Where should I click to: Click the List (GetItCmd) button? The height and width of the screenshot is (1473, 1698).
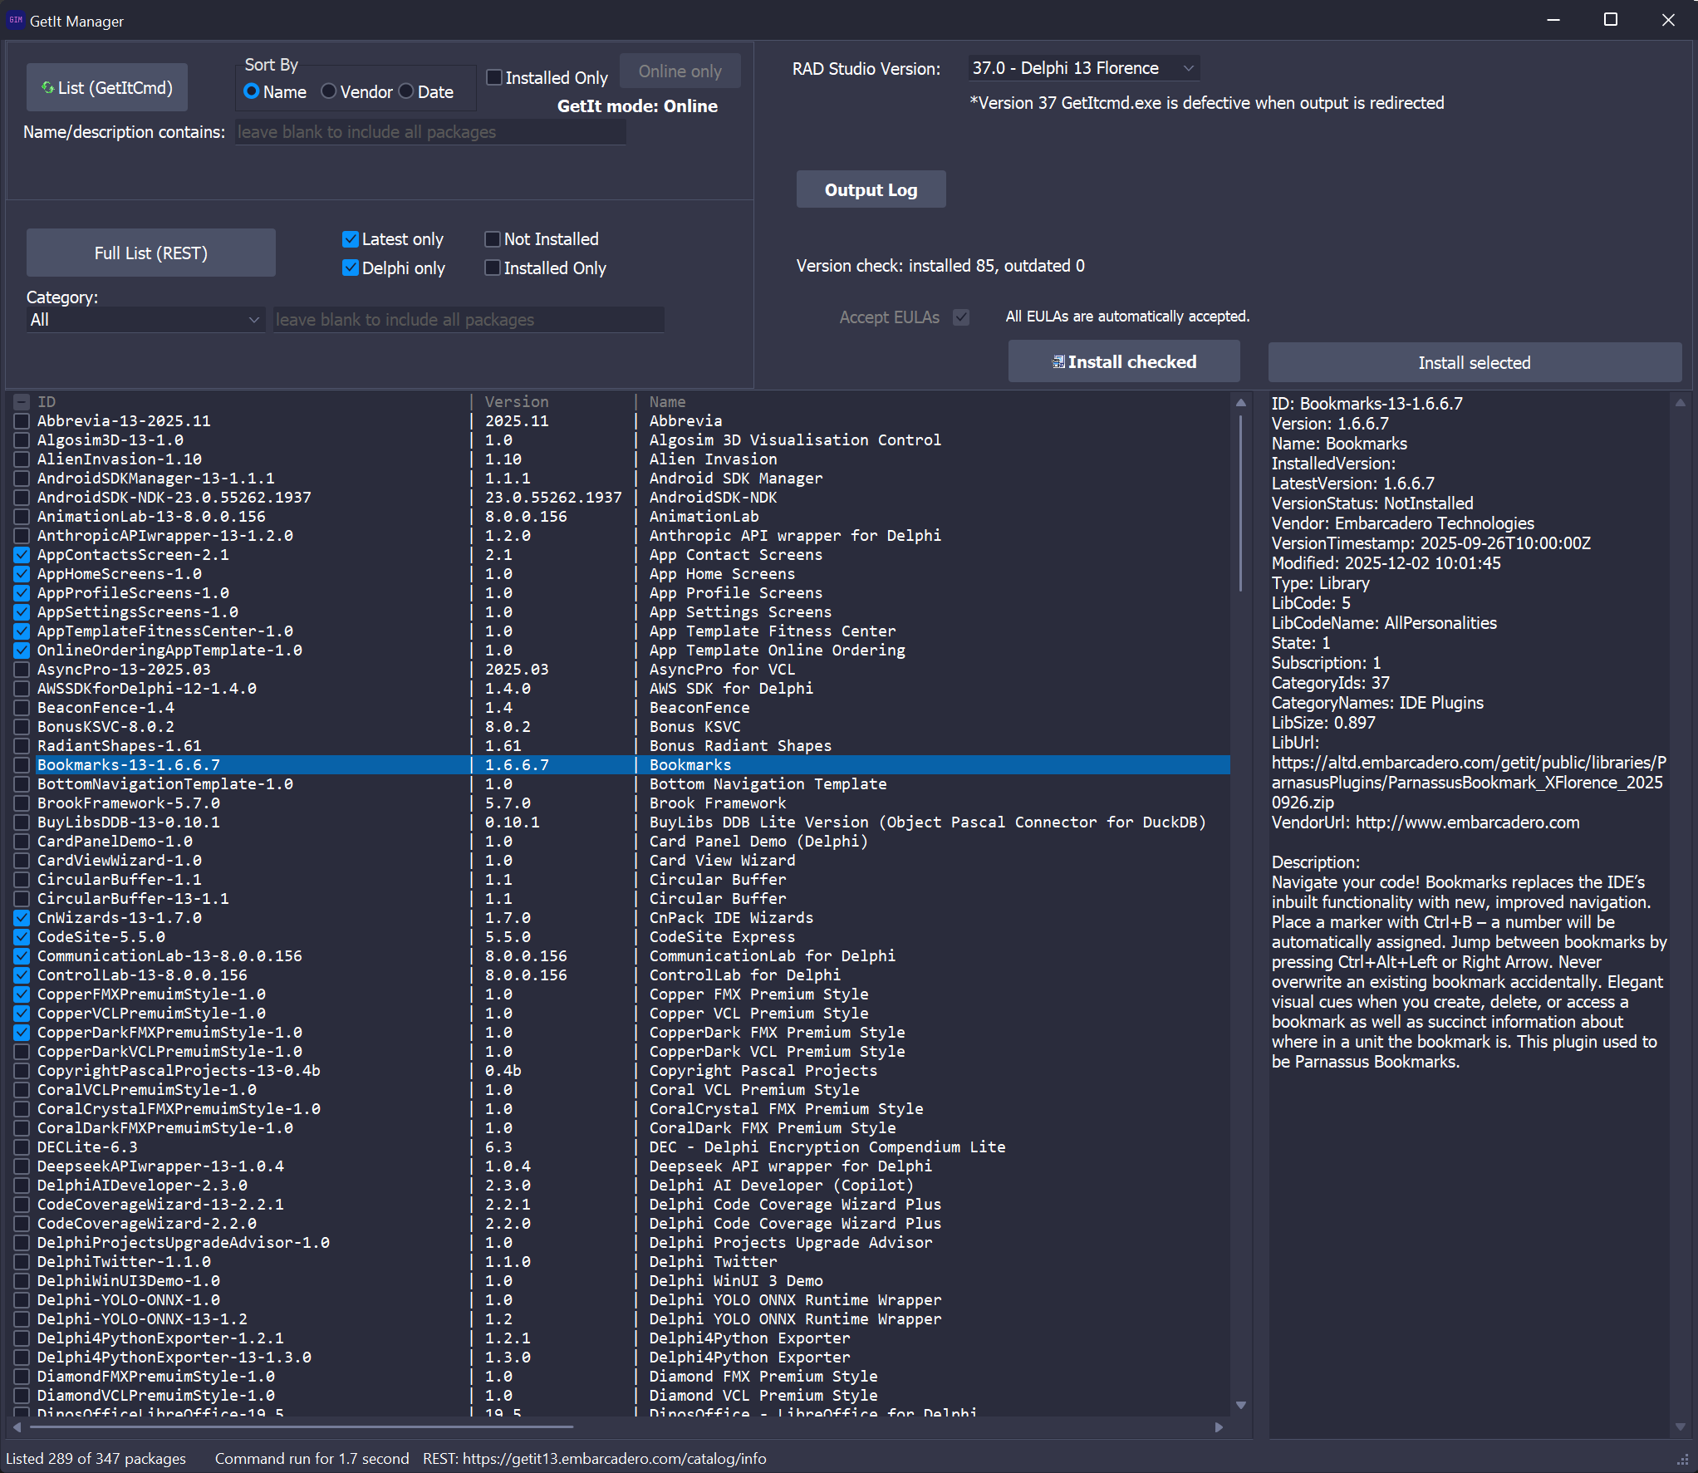107,88
